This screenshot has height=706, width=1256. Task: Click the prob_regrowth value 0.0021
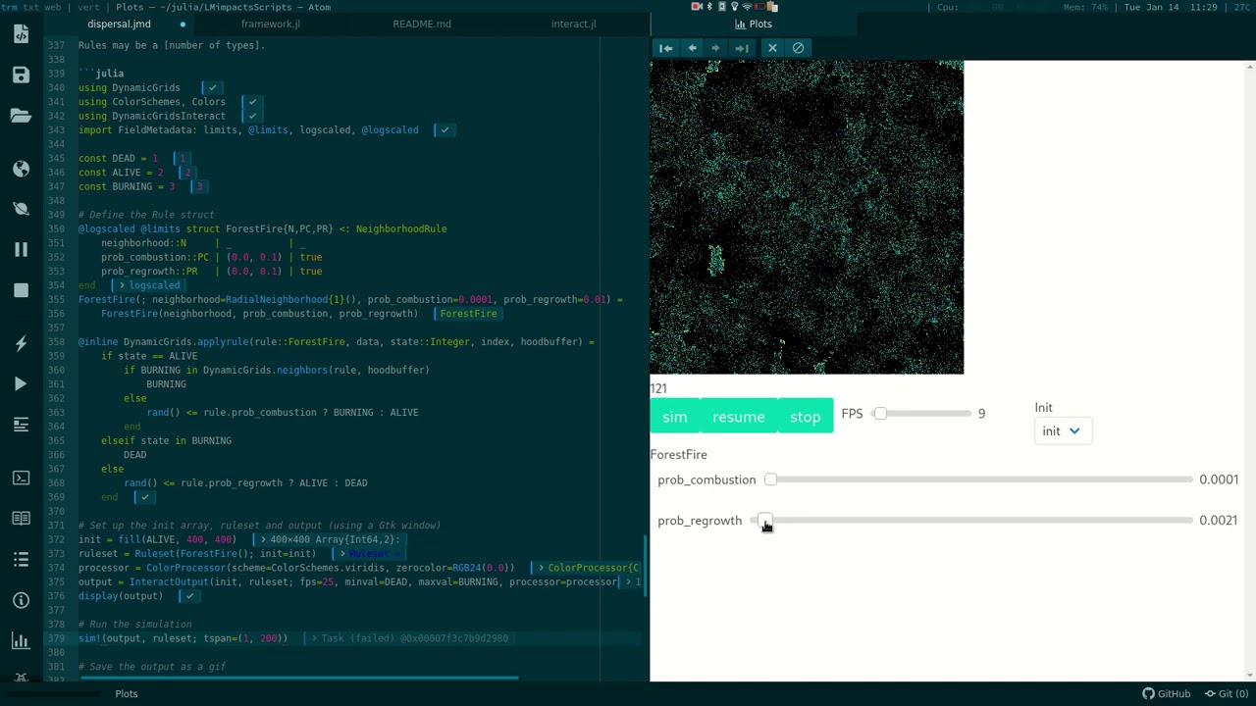point(1218,521)
